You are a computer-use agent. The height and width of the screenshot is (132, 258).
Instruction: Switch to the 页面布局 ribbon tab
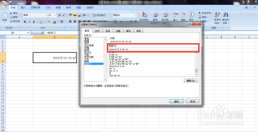coord(36,7)
